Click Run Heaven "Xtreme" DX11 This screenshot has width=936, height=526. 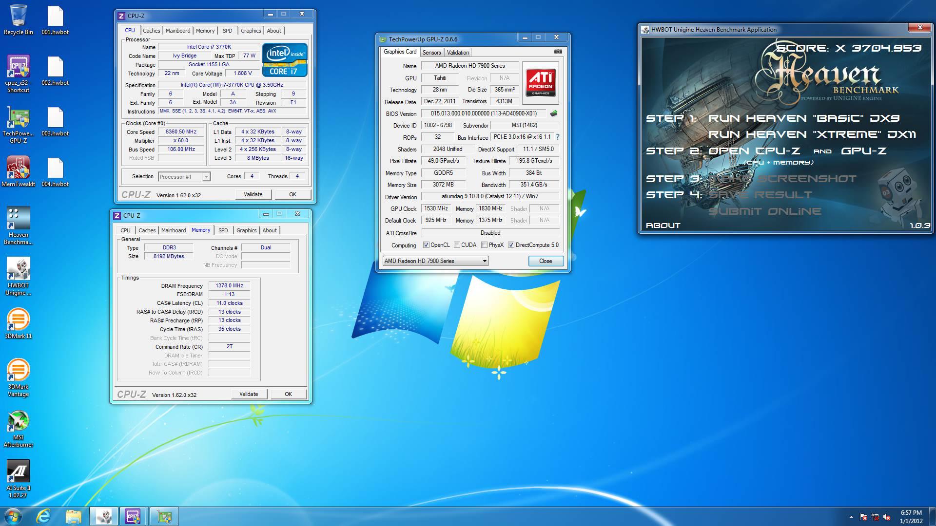click(812, 134)
